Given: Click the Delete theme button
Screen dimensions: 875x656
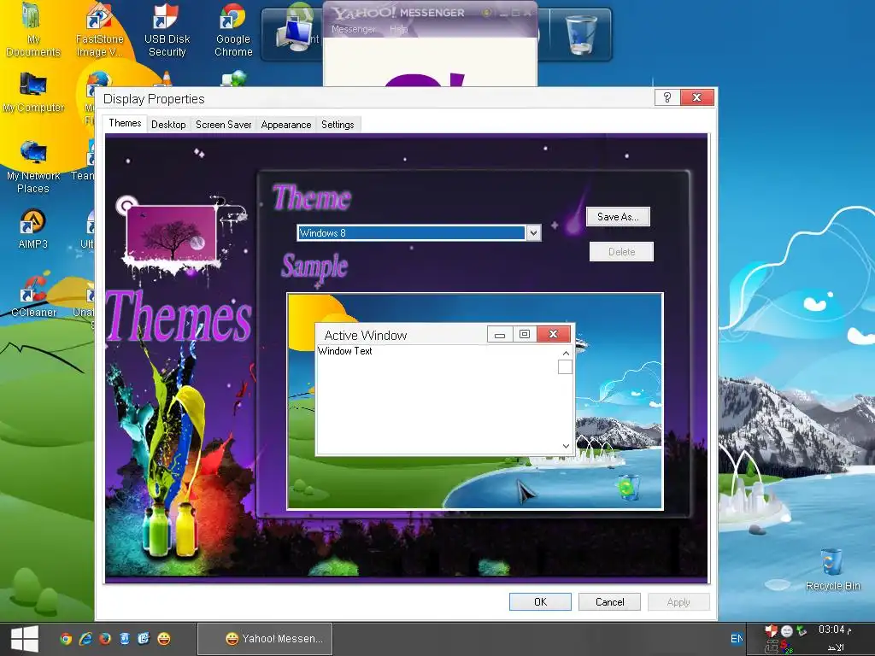Looking at the screenshot, I should (x=621, y=252).
